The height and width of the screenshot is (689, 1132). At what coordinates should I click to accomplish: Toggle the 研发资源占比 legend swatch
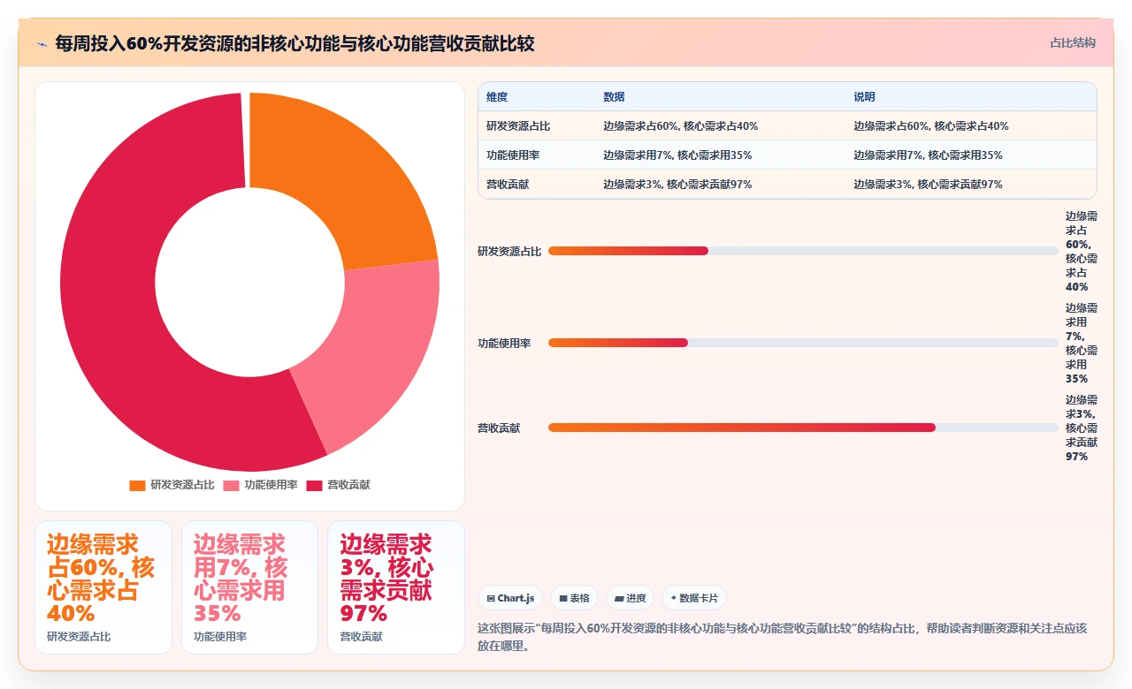pos(137,485)
